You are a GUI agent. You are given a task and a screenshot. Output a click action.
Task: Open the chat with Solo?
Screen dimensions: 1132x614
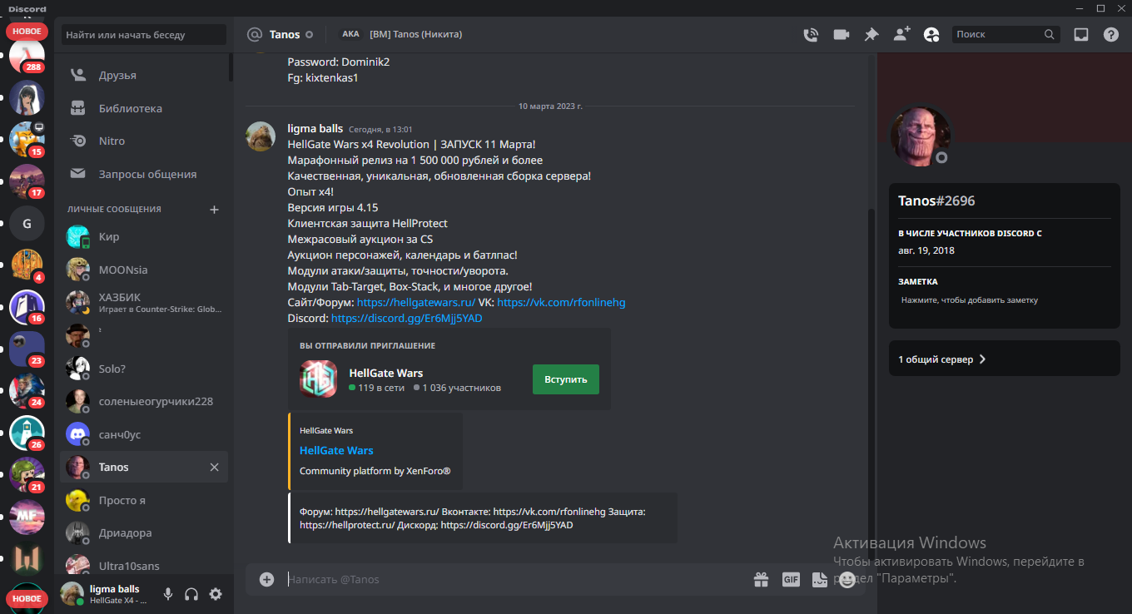144,369
